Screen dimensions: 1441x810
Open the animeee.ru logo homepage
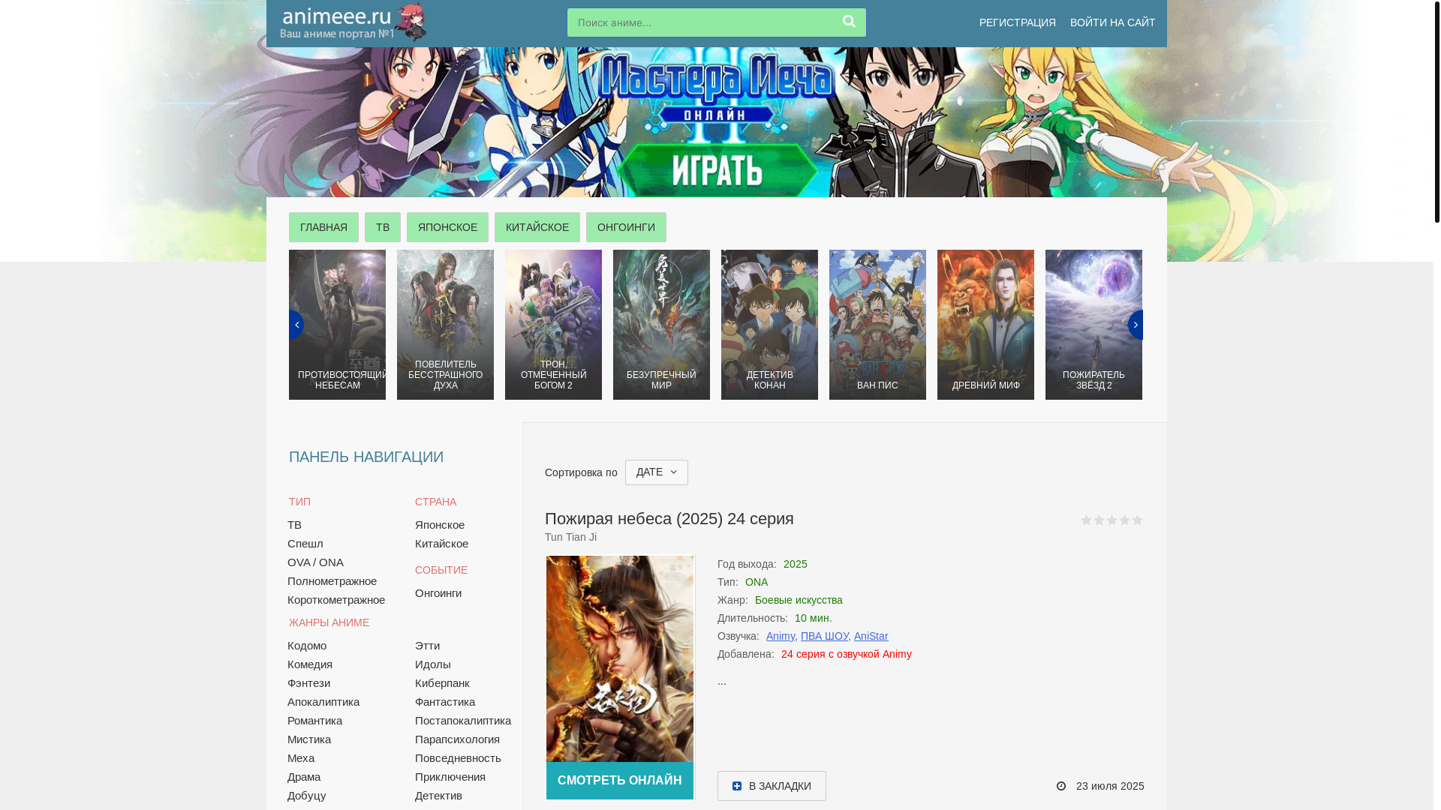[x=353, y=22]
